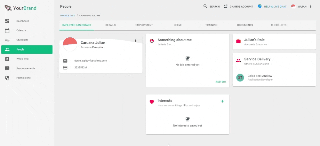Switch to the Employee Dashboard tab
Viewport: 320px width, 146px height.
tap(76, 25)
